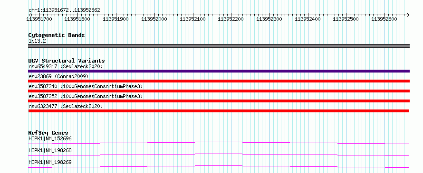Click ruler position 113952400

point(308,19)
